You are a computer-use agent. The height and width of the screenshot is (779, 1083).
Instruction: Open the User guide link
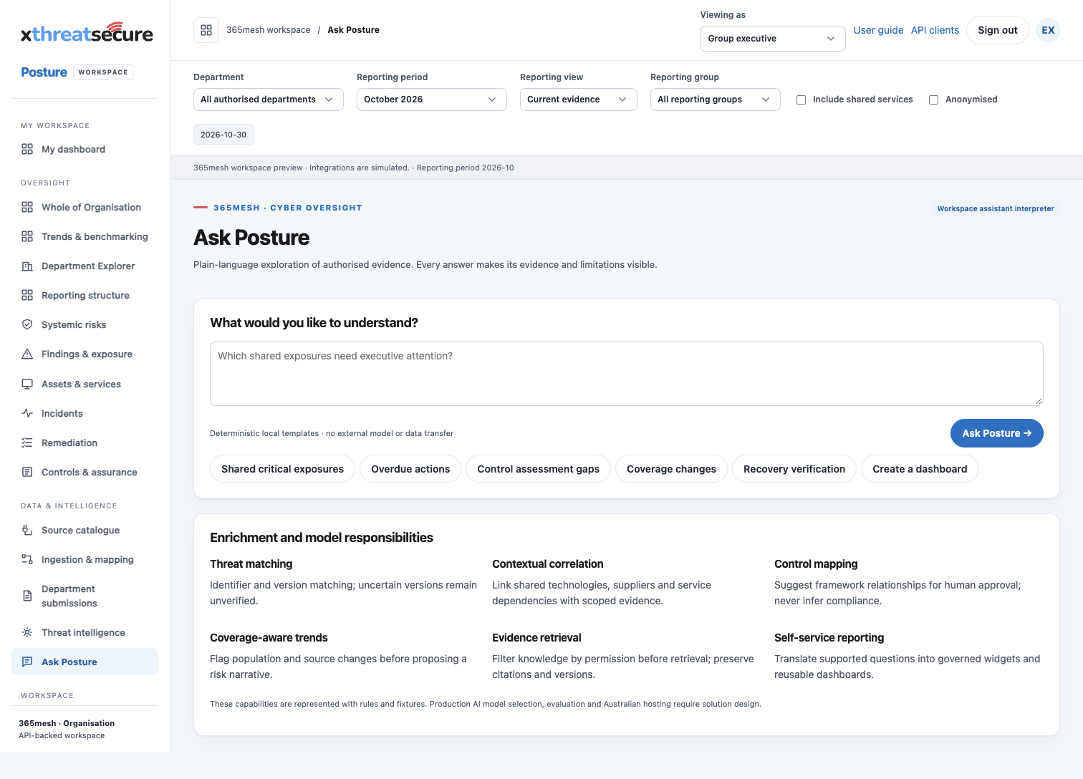point(878,30)
